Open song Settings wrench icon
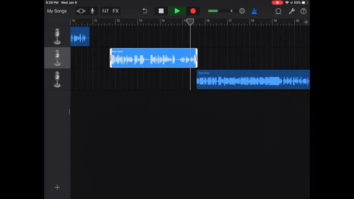Screen dimensions: 354x199 [291, 11]
